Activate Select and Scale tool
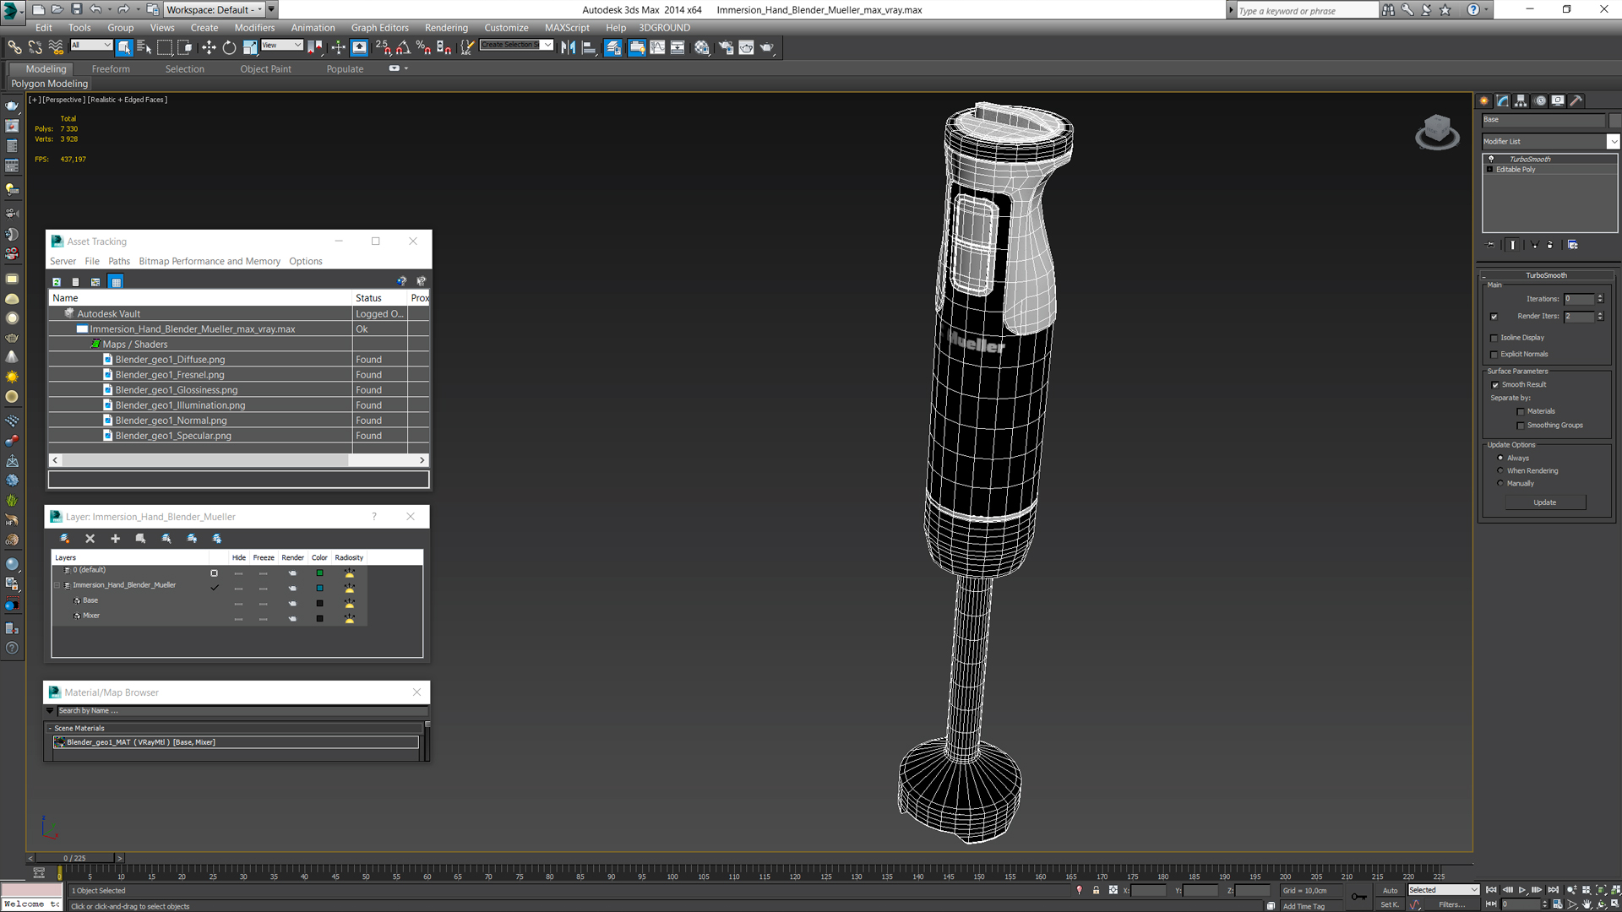The width and height of the screenshot is (1622, 912). pyautogui.click(x=249, y=47)
